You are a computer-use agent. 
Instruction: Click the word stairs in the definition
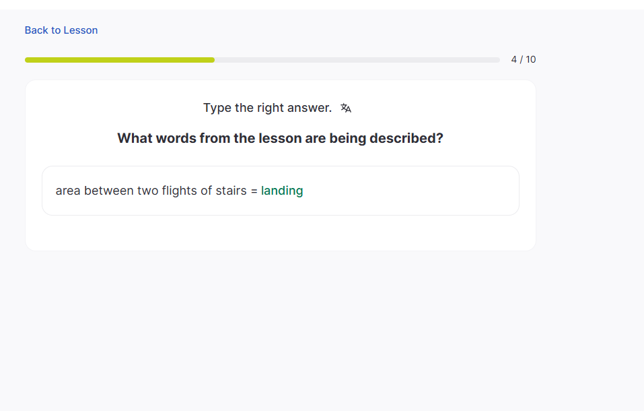(x=231, y=191)
